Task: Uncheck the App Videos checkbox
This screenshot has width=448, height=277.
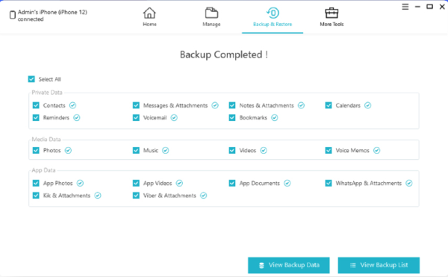Action: [136, 184]
